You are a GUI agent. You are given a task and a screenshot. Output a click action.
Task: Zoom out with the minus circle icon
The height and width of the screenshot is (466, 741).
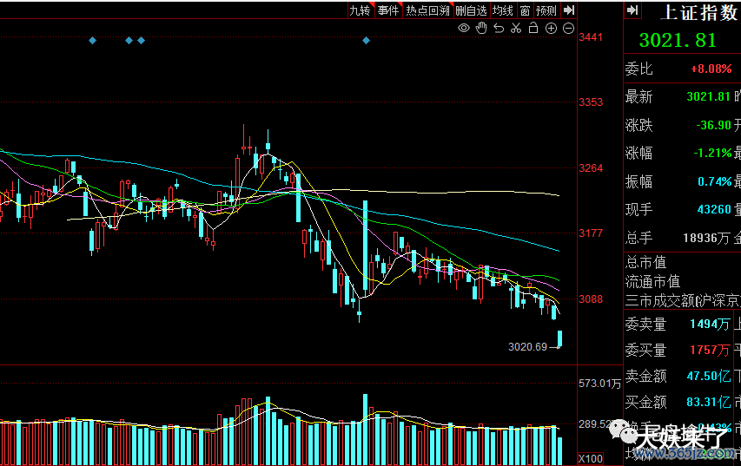[568, 29]
